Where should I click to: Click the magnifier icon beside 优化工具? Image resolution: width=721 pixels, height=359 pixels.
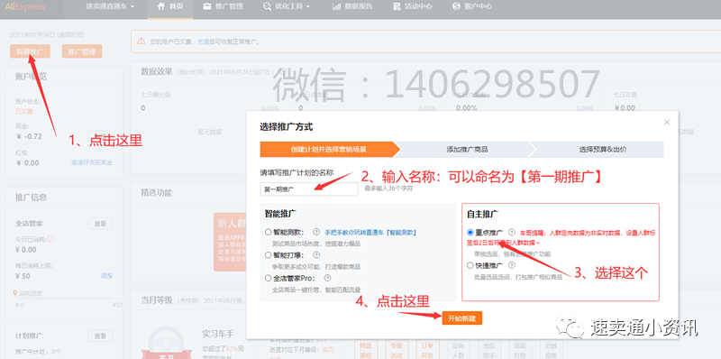pyautogui.click(x=267, y=6)
